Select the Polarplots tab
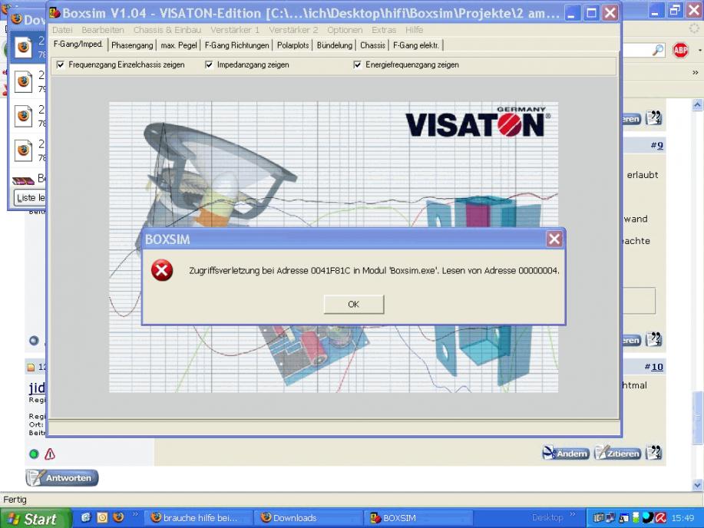Viewport: 704px width, 528px height. (x=293, y=45)
